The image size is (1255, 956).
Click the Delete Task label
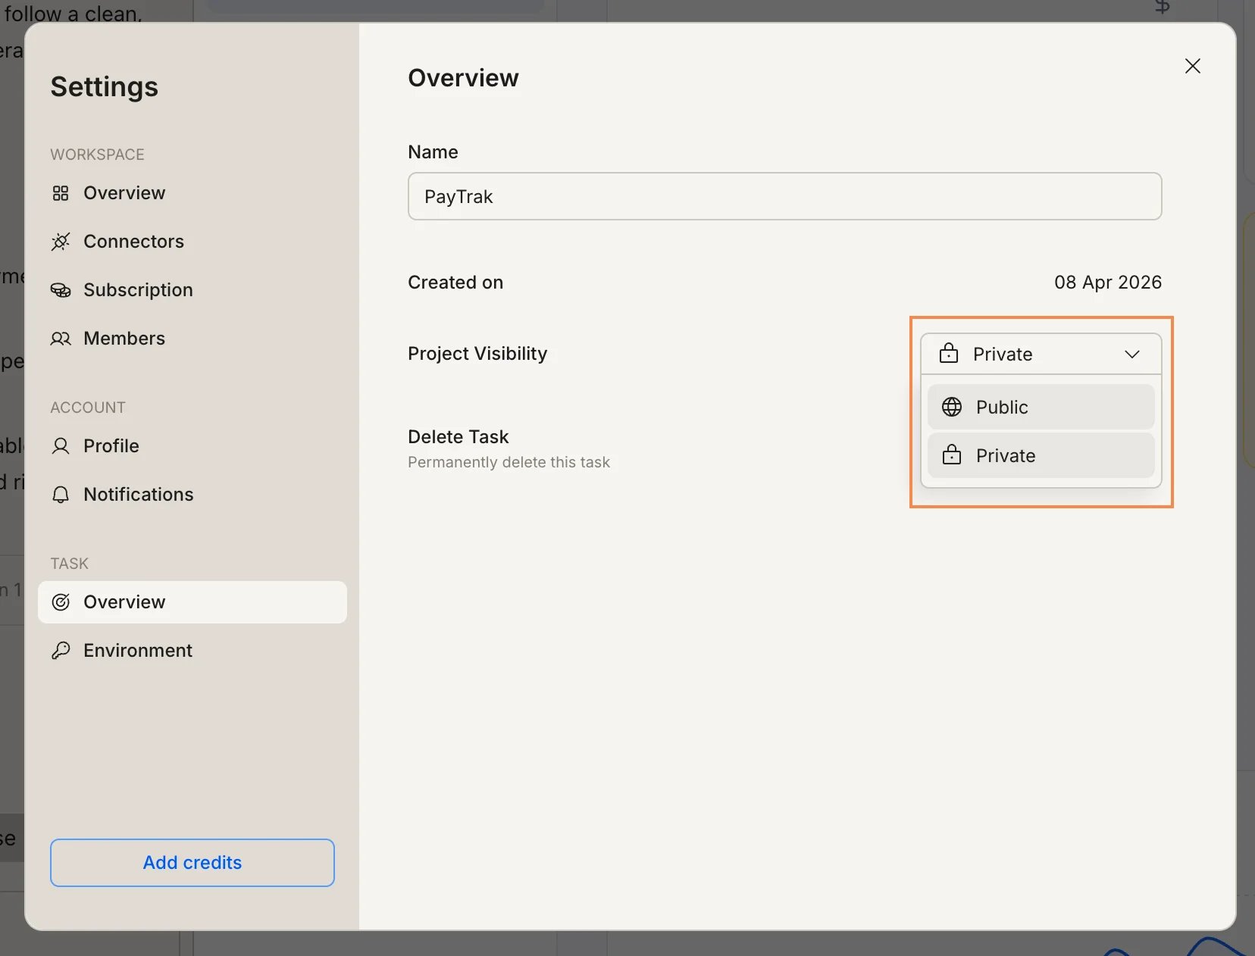pyautogui.click(x=458, y=437)
